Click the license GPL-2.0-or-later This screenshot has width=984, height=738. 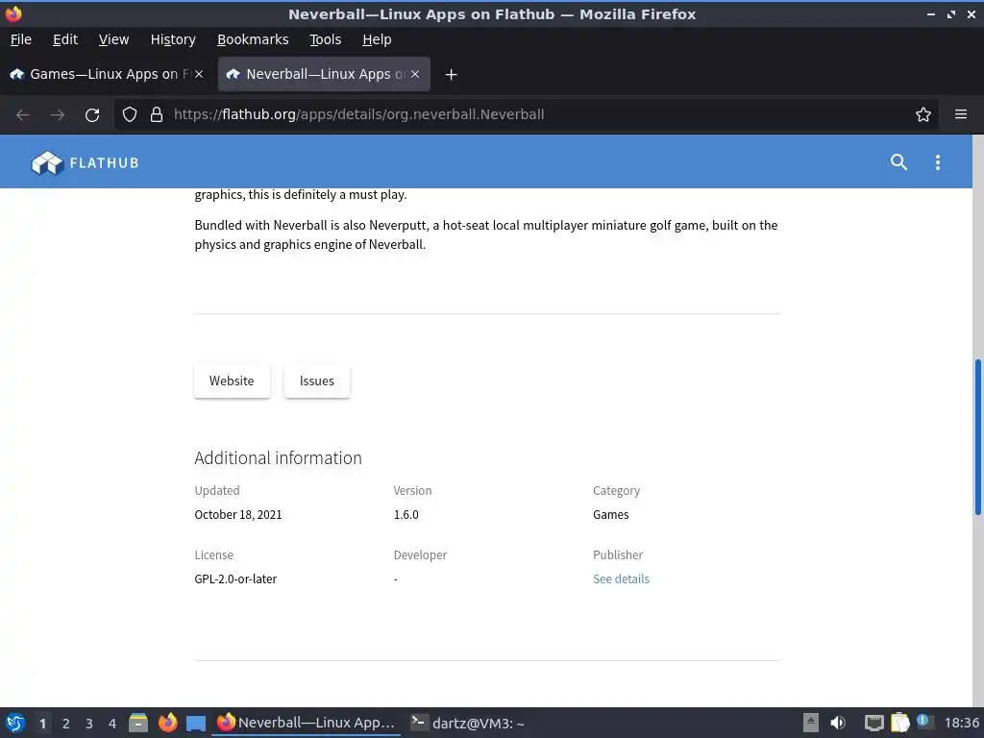click(235, 578)
